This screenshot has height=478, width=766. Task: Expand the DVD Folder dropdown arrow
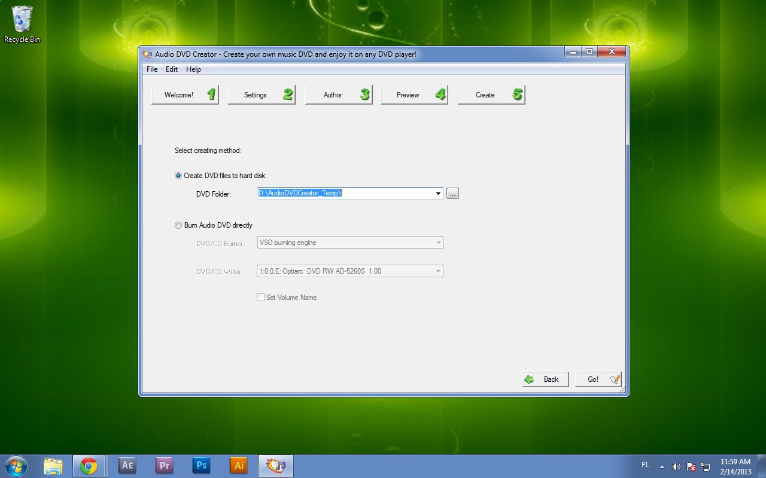(x=439, y=193)
